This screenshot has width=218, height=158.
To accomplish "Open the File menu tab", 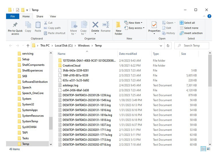I will 13,16.
